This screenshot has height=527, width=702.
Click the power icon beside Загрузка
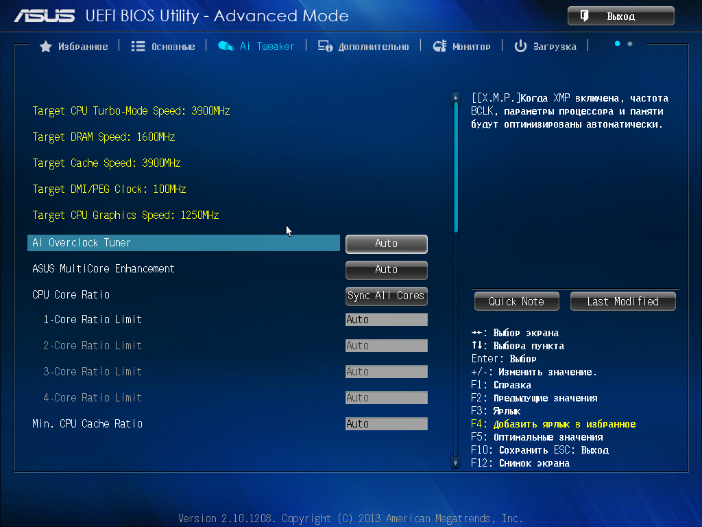pos(520,46)
